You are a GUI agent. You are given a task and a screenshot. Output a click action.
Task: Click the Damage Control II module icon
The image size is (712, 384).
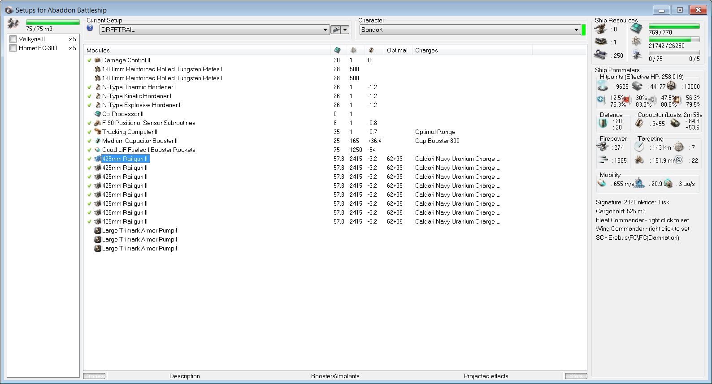pyautogui.click(x=97, y=60)
